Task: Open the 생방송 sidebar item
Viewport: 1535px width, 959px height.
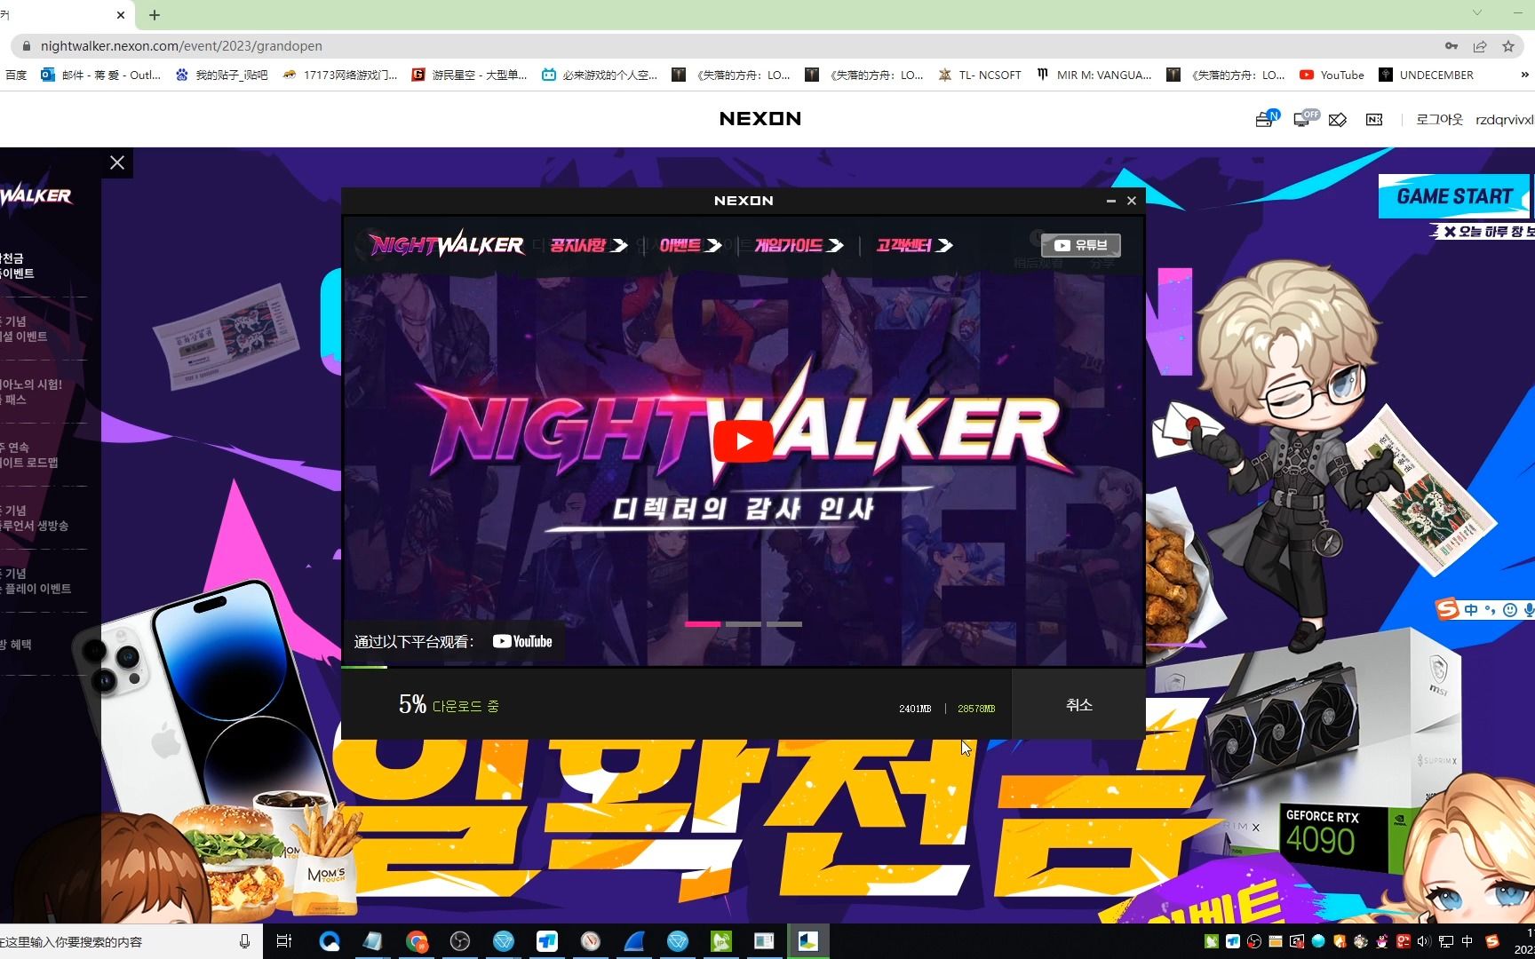Action: tap(35, 518)
